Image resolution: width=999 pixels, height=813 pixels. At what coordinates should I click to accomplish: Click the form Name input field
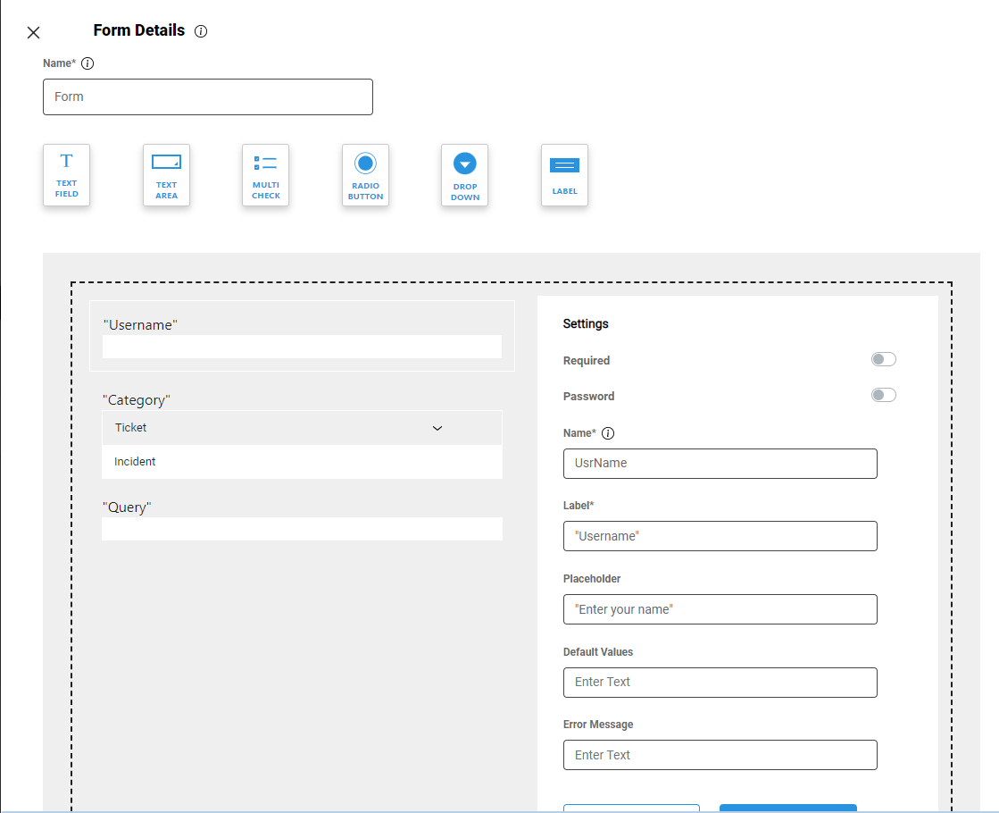click(208, 96)
